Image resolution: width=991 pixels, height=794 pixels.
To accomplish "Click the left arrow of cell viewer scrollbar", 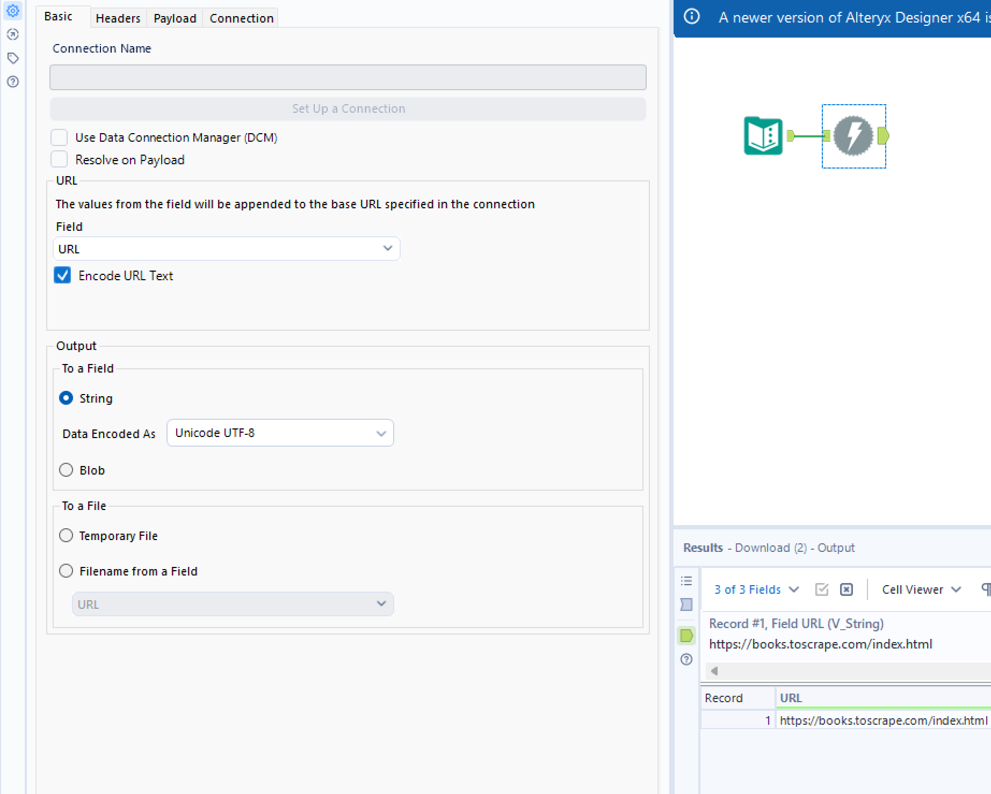I will pos(714,671).
